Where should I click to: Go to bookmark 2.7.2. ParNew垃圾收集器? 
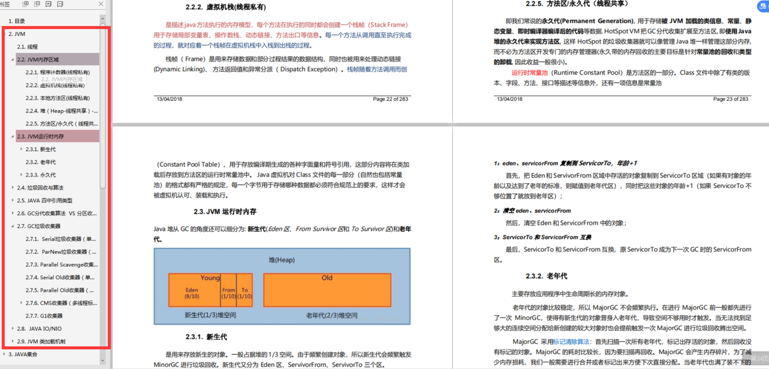(x=61, y=252)
